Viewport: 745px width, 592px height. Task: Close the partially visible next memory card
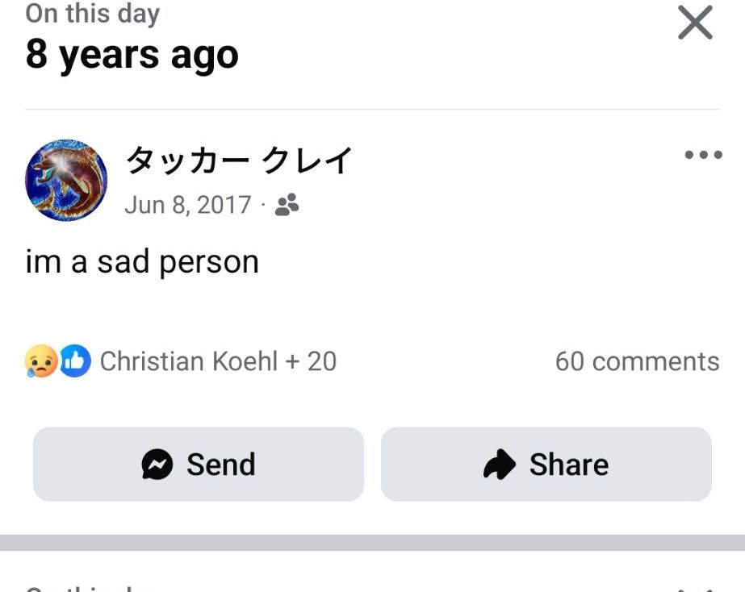pyautogui.click(x=695, y=588)
